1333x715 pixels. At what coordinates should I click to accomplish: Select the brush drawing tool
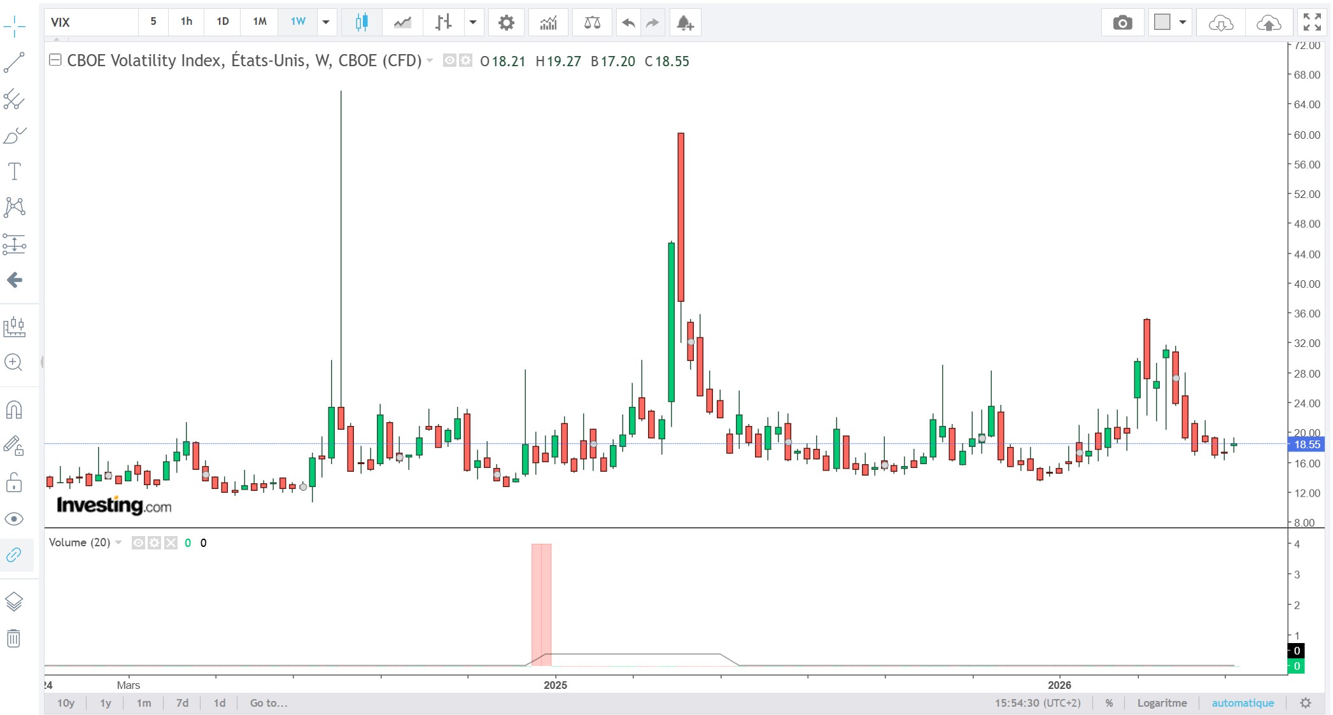click(x=14, y=136)
